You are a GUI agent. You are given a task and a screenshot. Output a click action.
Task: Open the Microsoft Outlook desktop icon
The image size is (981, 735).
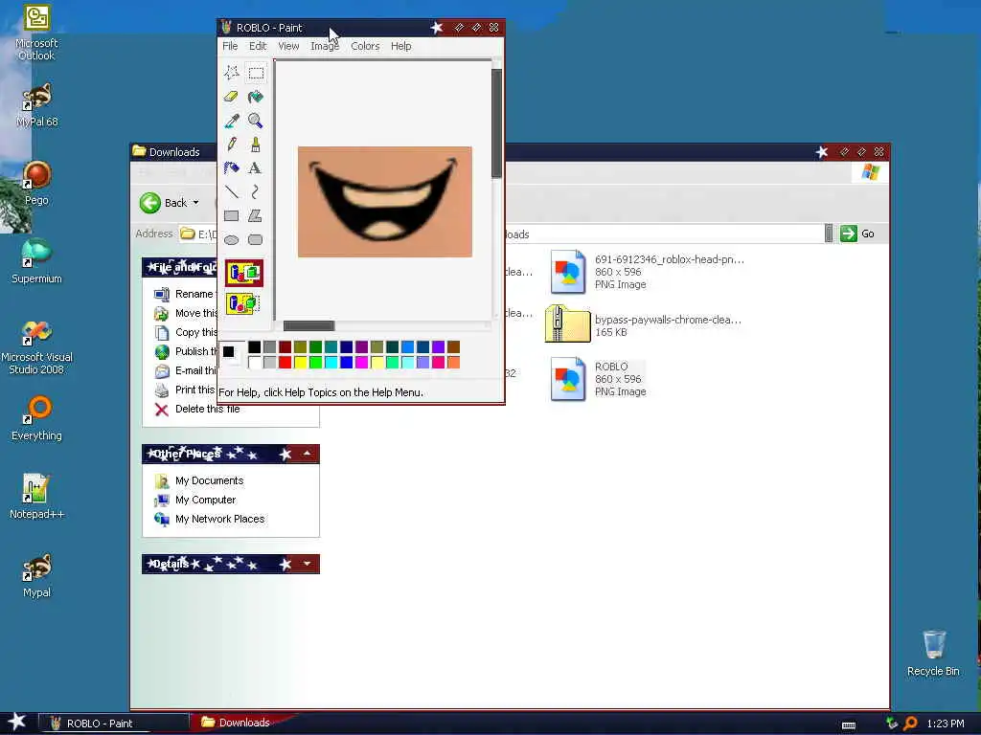36,33
